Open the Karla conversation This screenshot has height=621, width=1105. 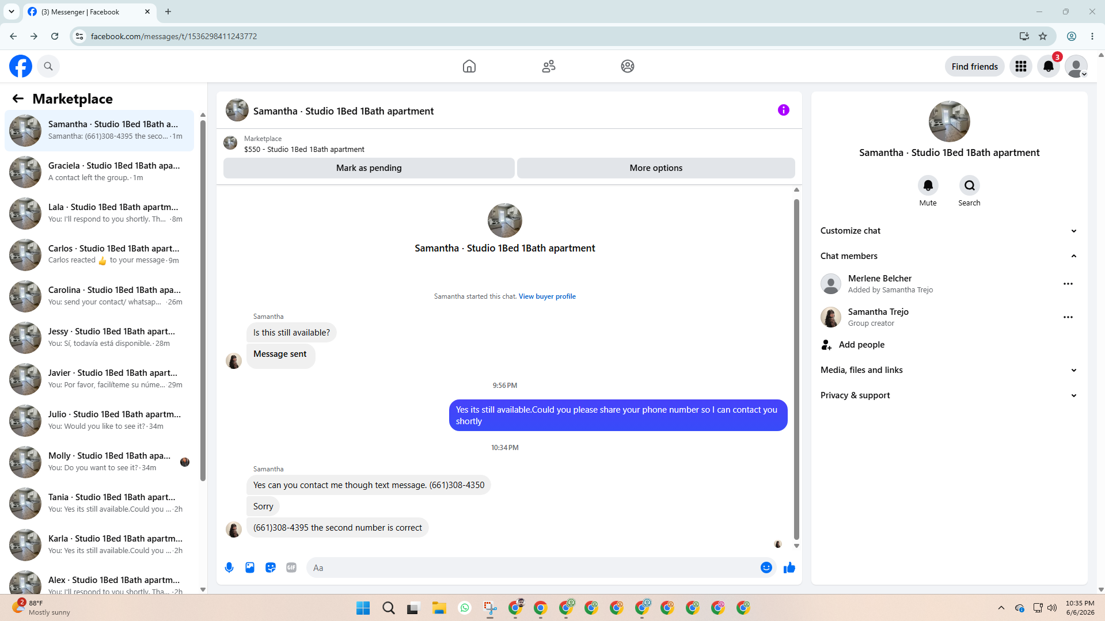99,544
